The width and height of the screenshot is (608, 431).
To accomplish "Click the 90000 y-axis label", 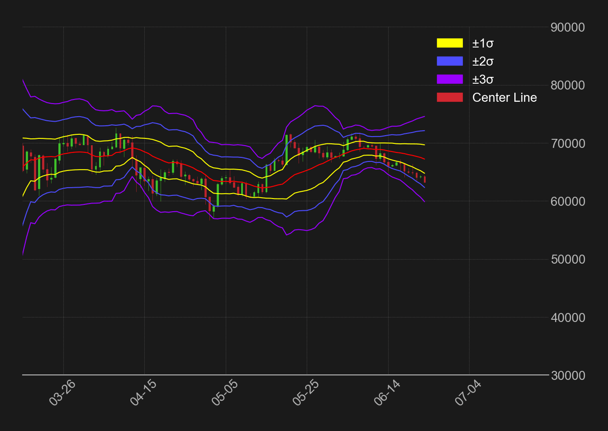I will pyautogui.click(x=567, y=28).
